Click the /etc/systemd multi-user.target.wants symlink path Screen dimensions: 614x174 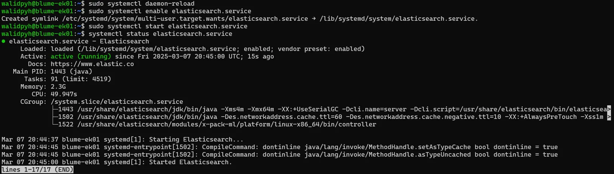(185, 18)
